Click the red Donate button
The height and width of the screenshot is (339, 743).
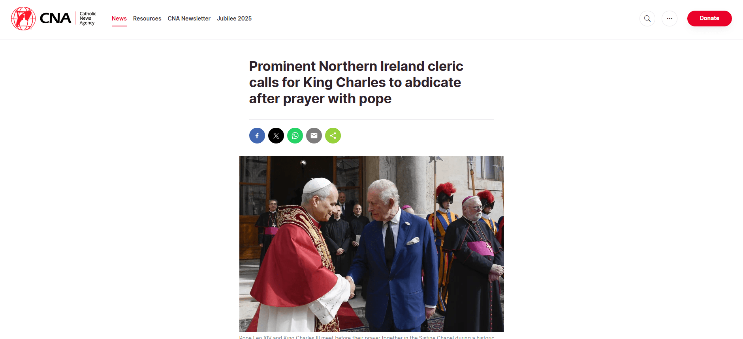pos(709,19)
